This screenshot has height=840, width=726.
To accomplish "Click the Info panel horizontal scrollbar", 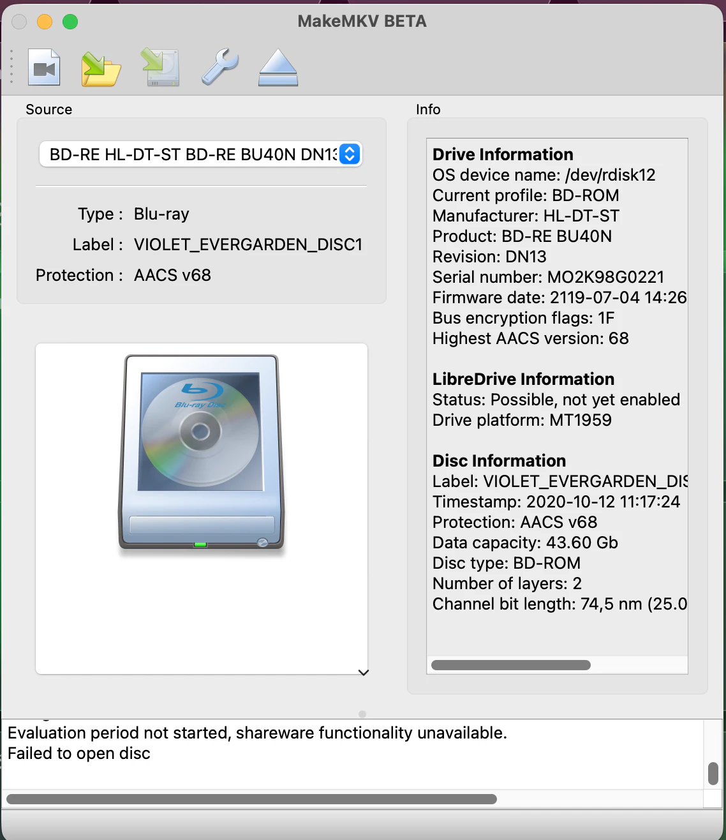I will click(510, 665).
